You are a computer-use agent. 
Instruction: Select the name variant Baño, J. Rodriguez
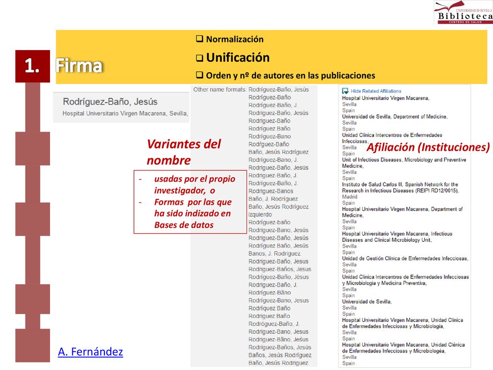(273, 199)
